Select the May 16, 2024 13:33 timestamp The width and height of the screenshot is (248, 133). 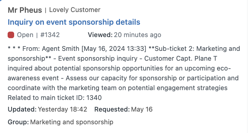pyautogui.click(x=114, y=49)
